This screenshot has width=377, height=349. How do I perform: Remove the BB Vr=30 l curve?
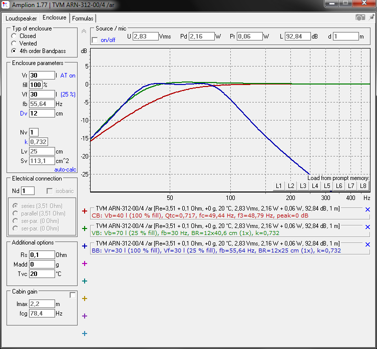click(367, 244)
